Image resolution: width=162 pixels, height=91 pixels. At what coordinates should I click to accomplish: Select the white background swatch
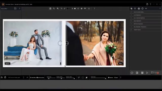click(75, 9)
